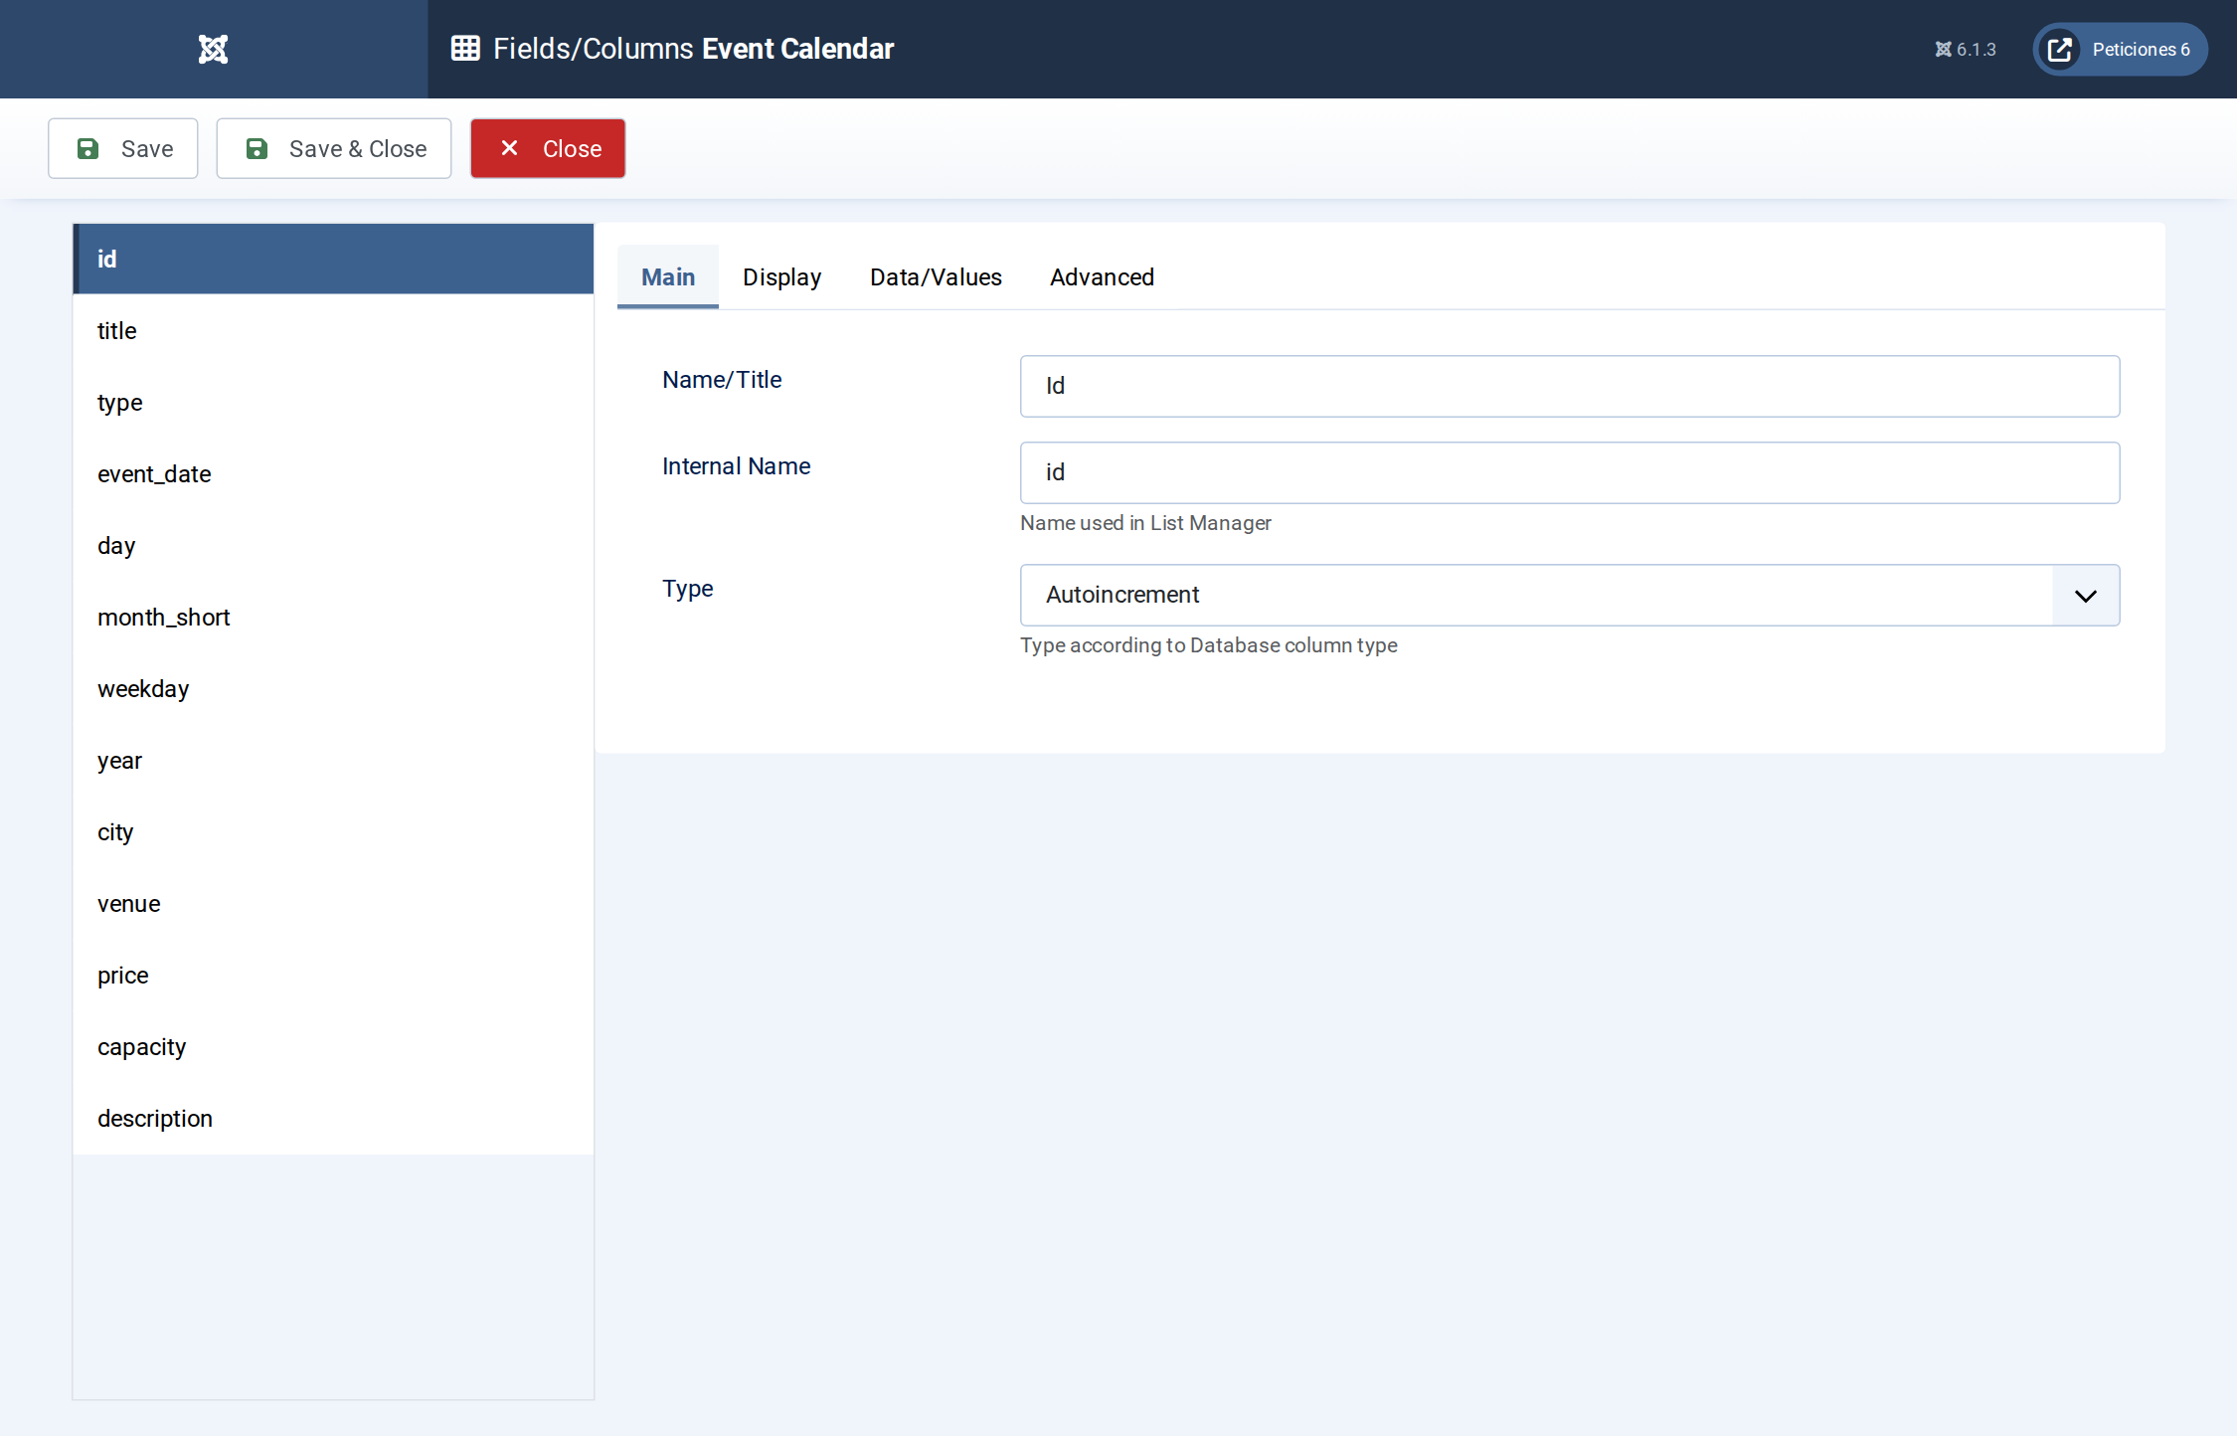
Task: Select the title field
Action: point(333,331)
